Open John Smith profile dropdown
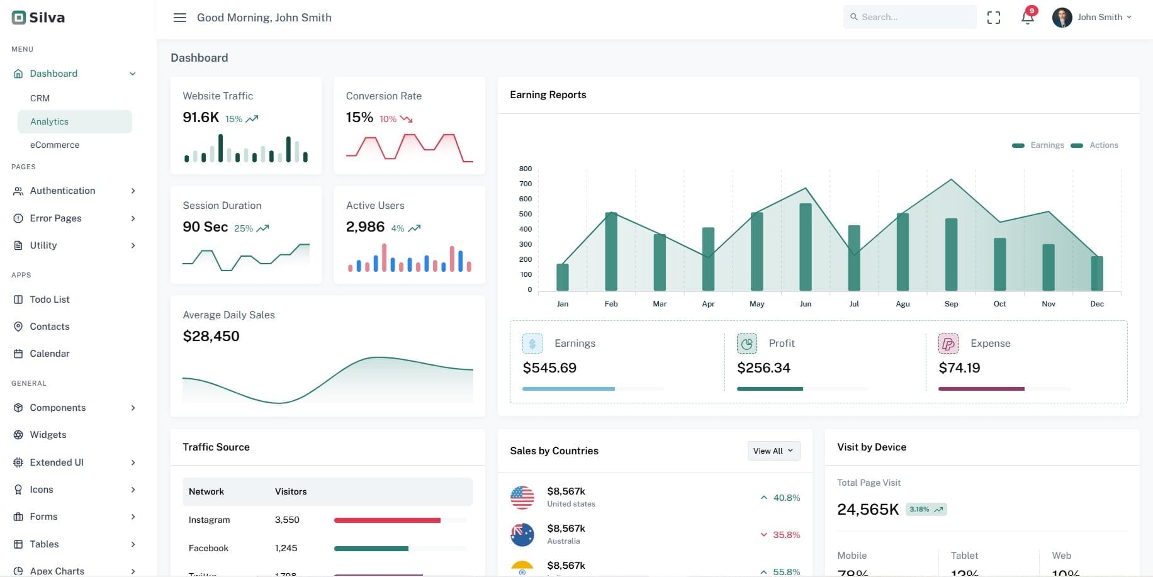The image size is (1153, 577). pyautogui.click(x=1092, y=18)
